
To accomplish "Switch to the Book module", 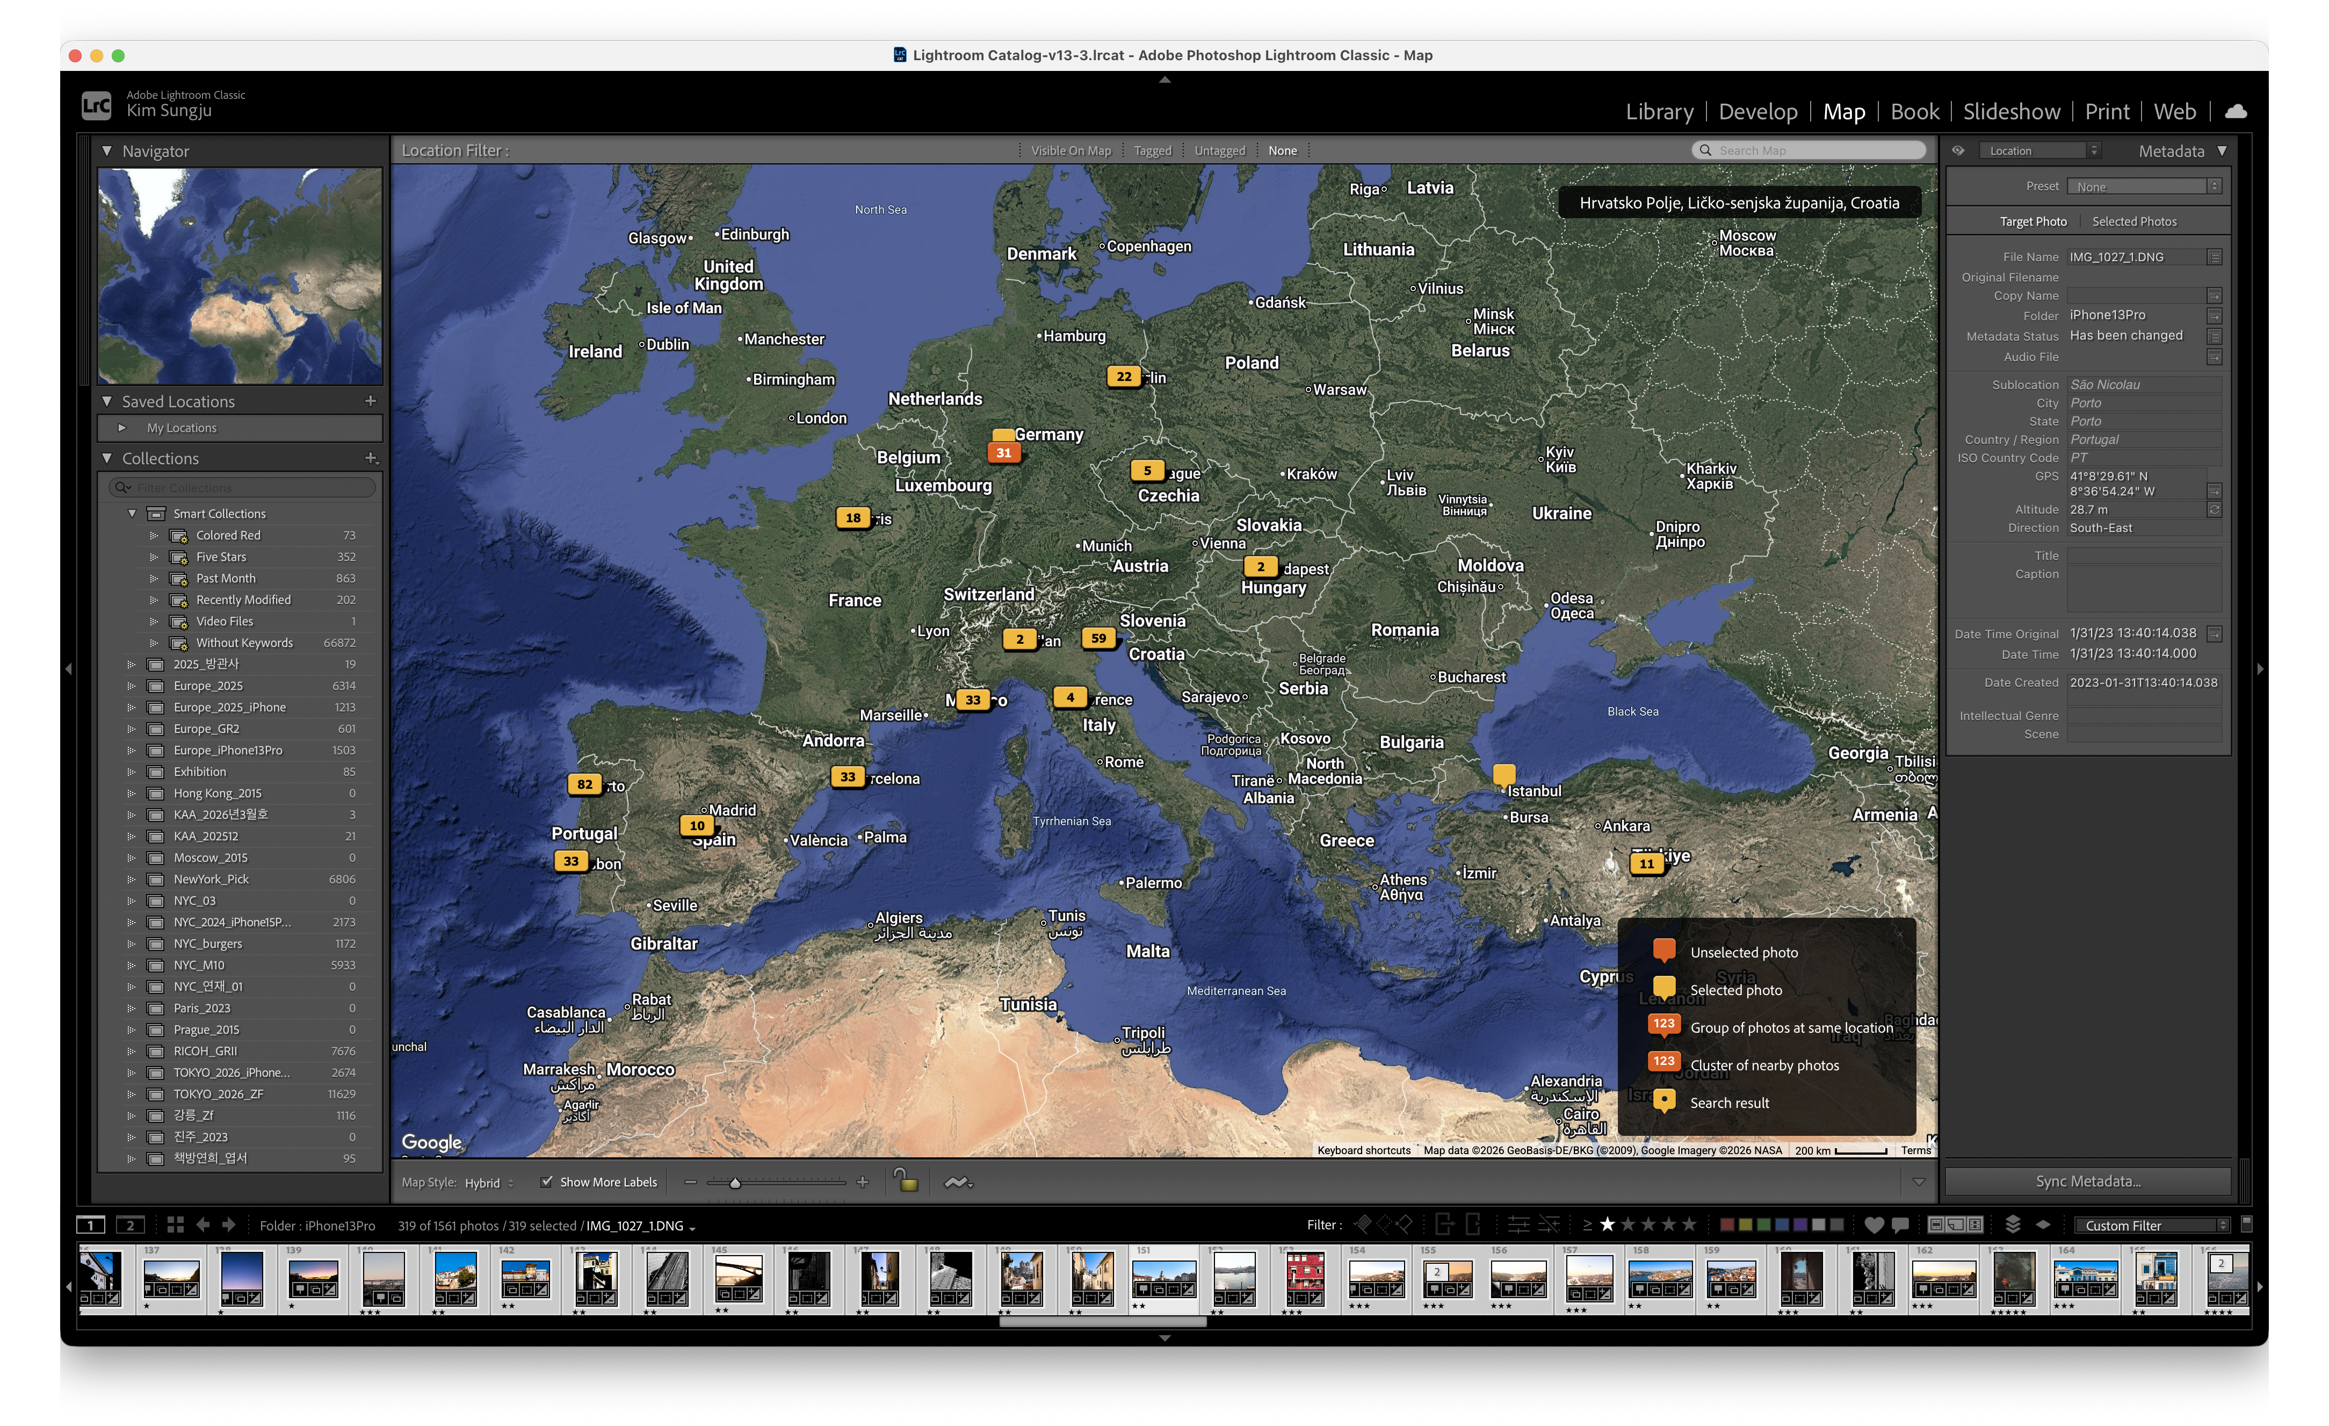I will point(1915,112).
